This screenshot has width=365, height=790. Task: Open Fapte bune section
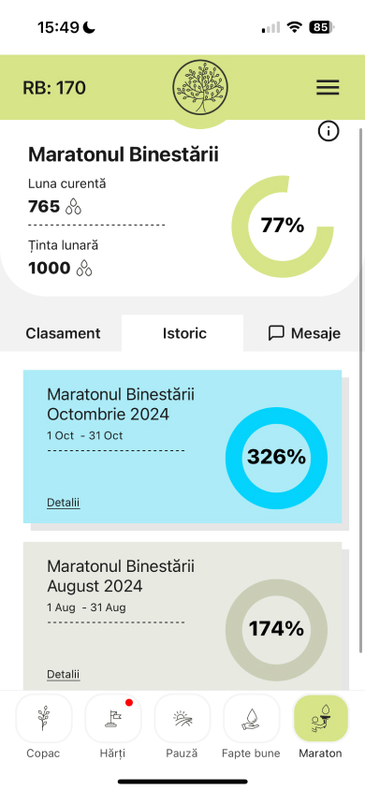tap(251, 726)
